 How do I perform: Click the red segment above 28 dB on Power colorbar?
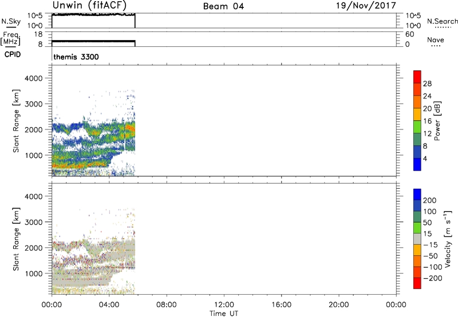coord(417,77)
